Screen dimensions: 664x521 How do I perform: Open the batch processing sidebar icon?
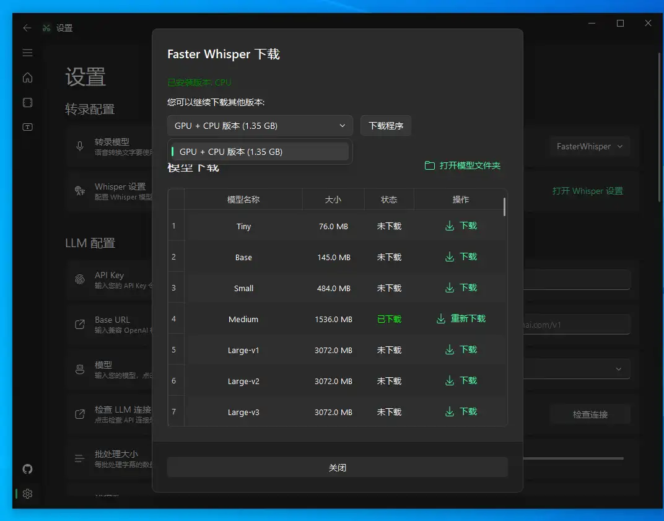click(27, 102)
